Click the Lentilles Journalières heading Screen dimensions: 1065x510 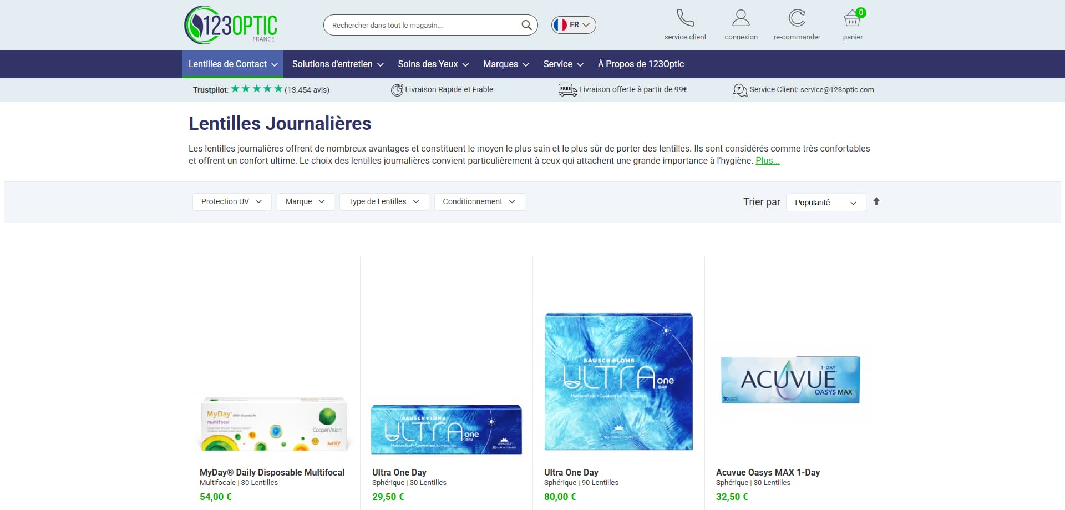pos(280,123)
